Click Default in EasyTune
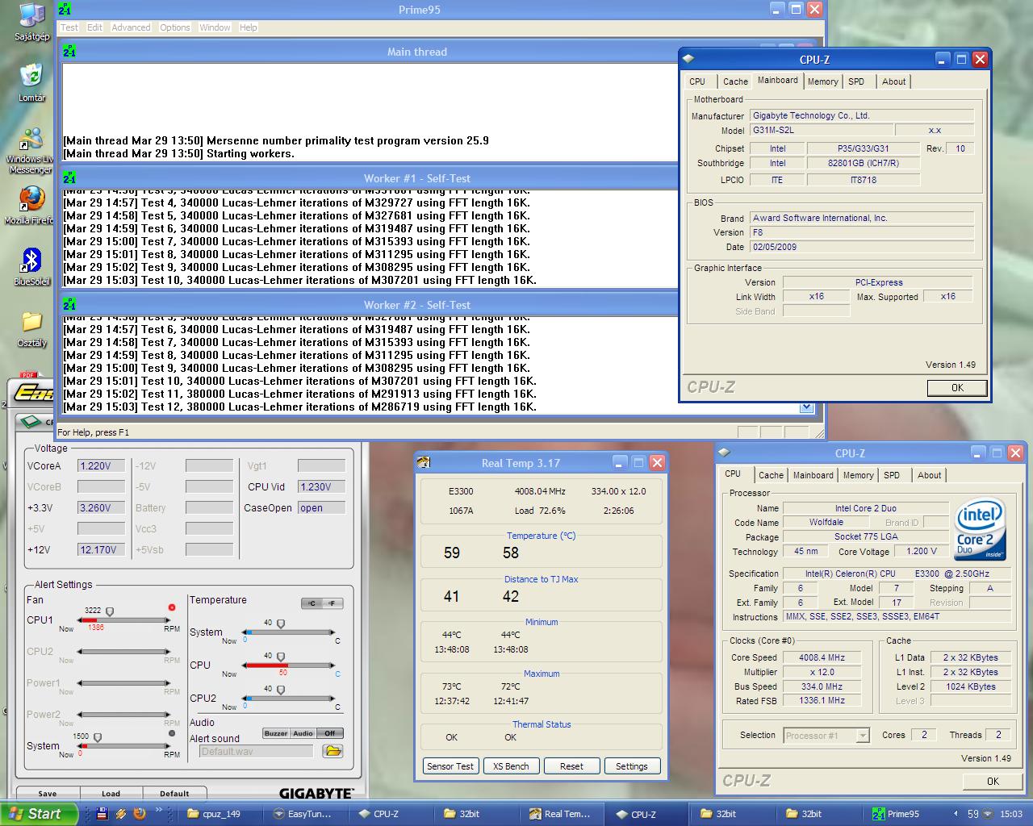The image size is (1033, 826). [x=174, y=794]
